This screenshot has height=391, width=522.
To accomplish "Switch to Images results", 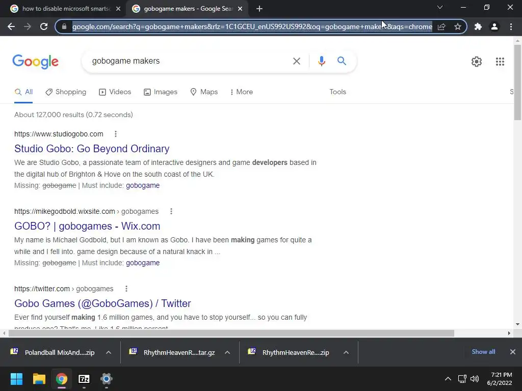I will pyautogui.click(x=161, y=92).
